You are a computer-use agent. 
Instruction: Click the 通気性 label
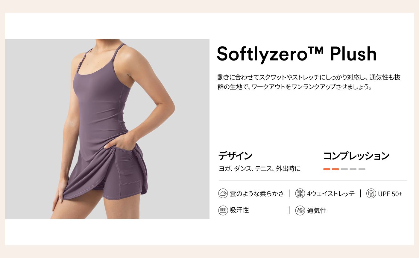click(x=316, y=211)
